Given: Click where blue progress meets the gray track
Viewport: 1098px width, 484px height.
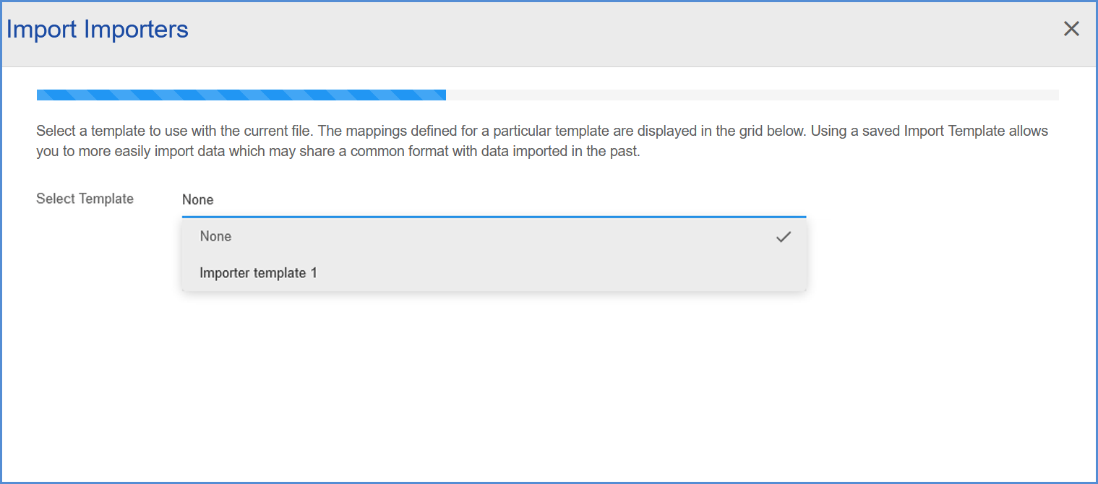Looking at the screenshot, I should 446,95.
